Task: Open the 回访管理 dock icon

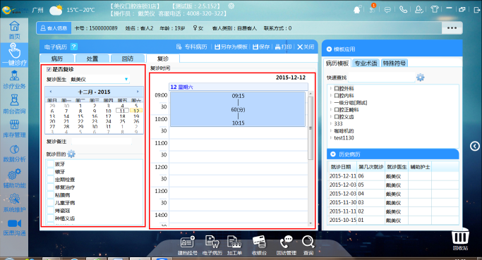Action: pos(287,245)
